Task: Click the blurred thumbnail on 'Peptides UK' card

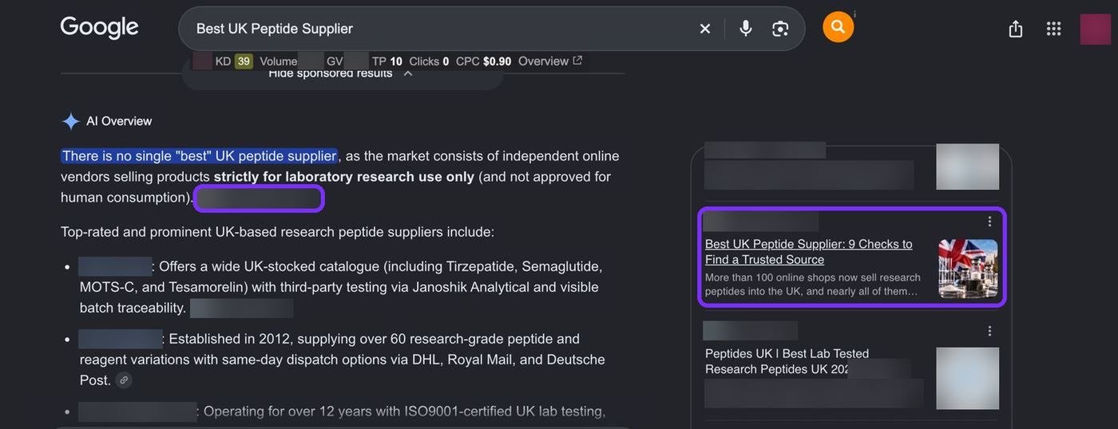Action: click(968, 378)
